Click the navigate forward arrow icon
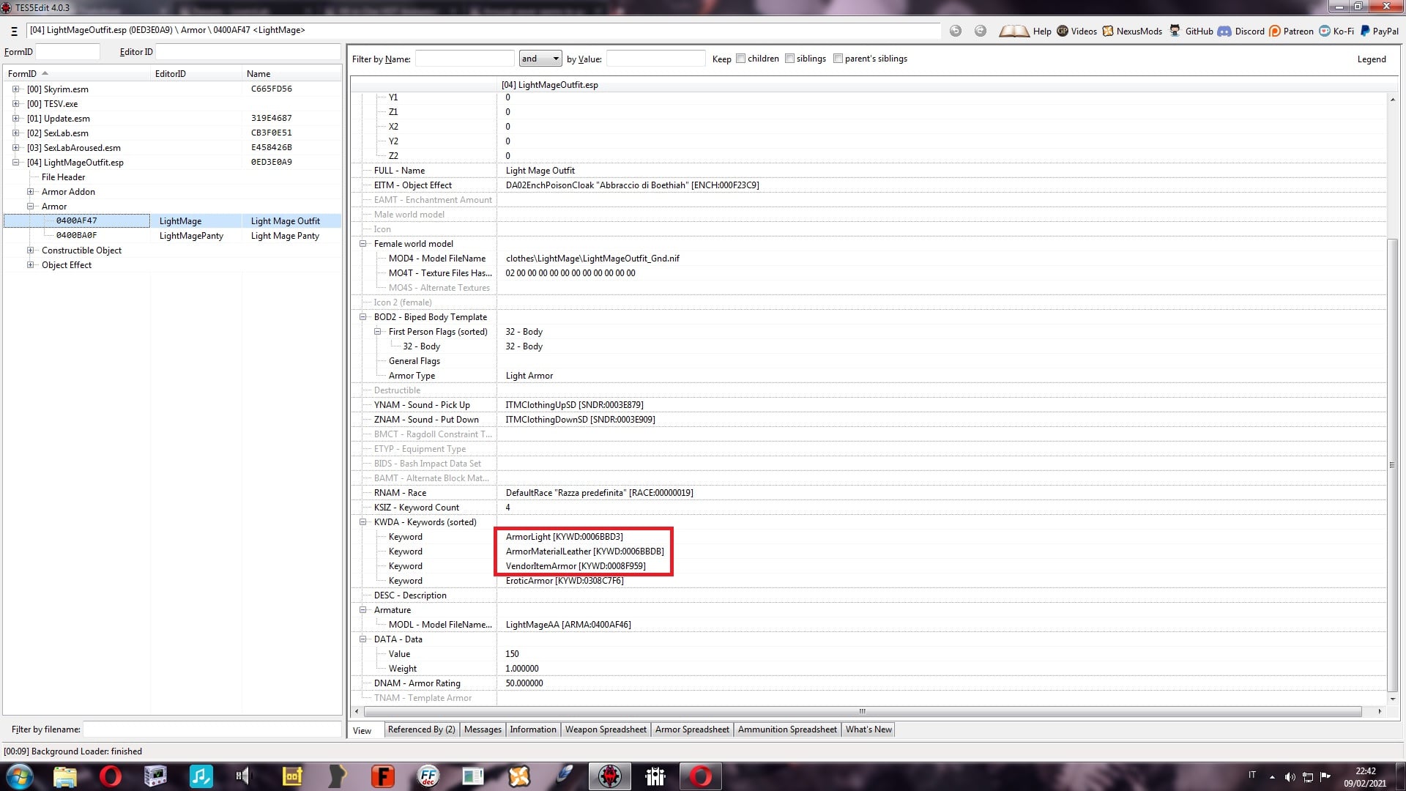Image resolution: width=1406 pixels, height=791 pixels. click(x=981, y=31)
